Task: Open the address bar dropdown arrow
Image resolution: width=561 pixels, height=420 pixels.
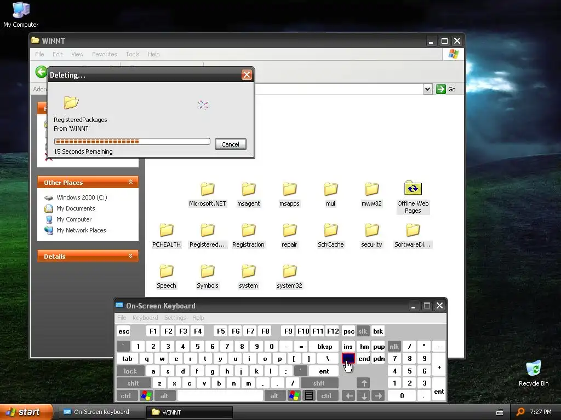Action: (x=427, y=89)
